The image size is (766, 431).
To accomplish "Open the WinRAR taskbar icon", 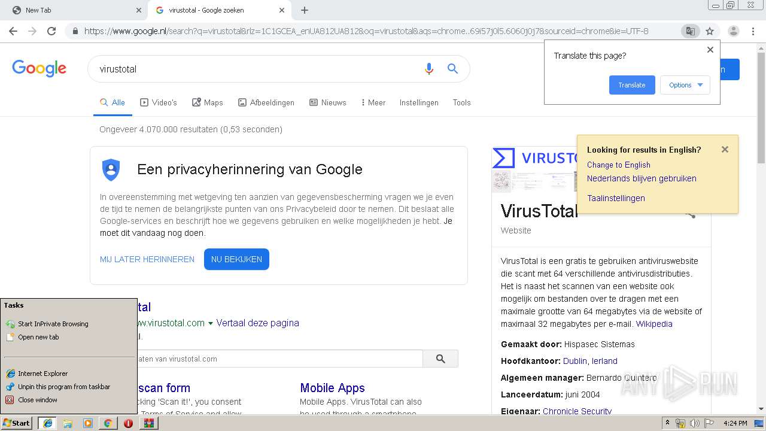I will [148, 423].
